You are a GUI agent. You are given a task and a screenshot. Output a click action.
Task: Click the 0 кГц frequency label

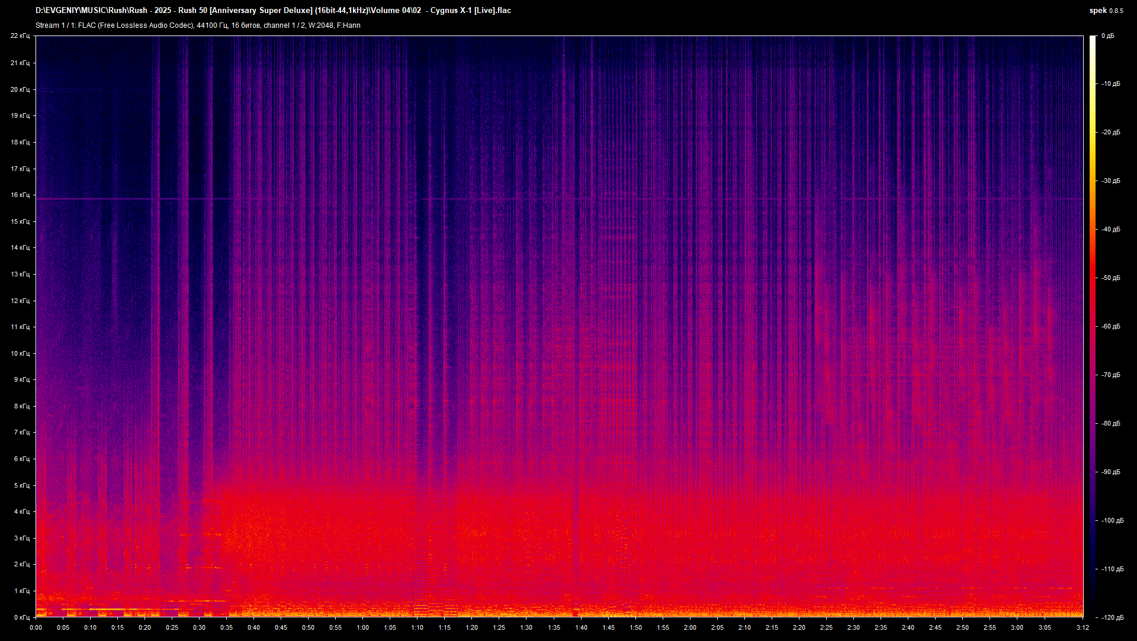pyautogui.click(x=21, y=617)
